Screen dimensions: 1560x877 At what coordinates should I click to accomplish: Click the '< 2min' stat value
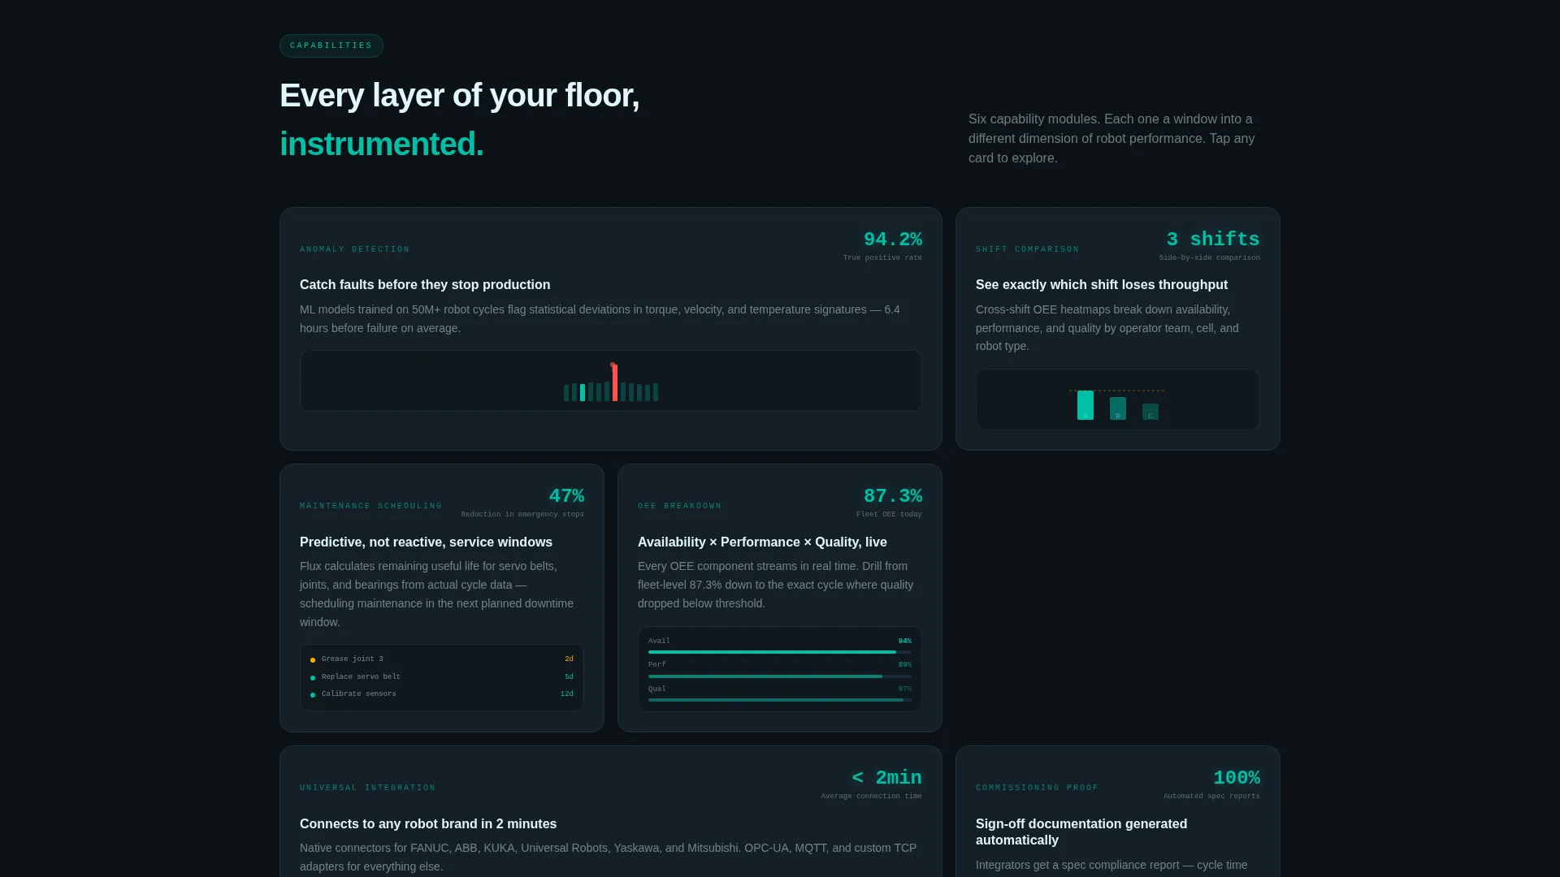(x=886, y=778)
